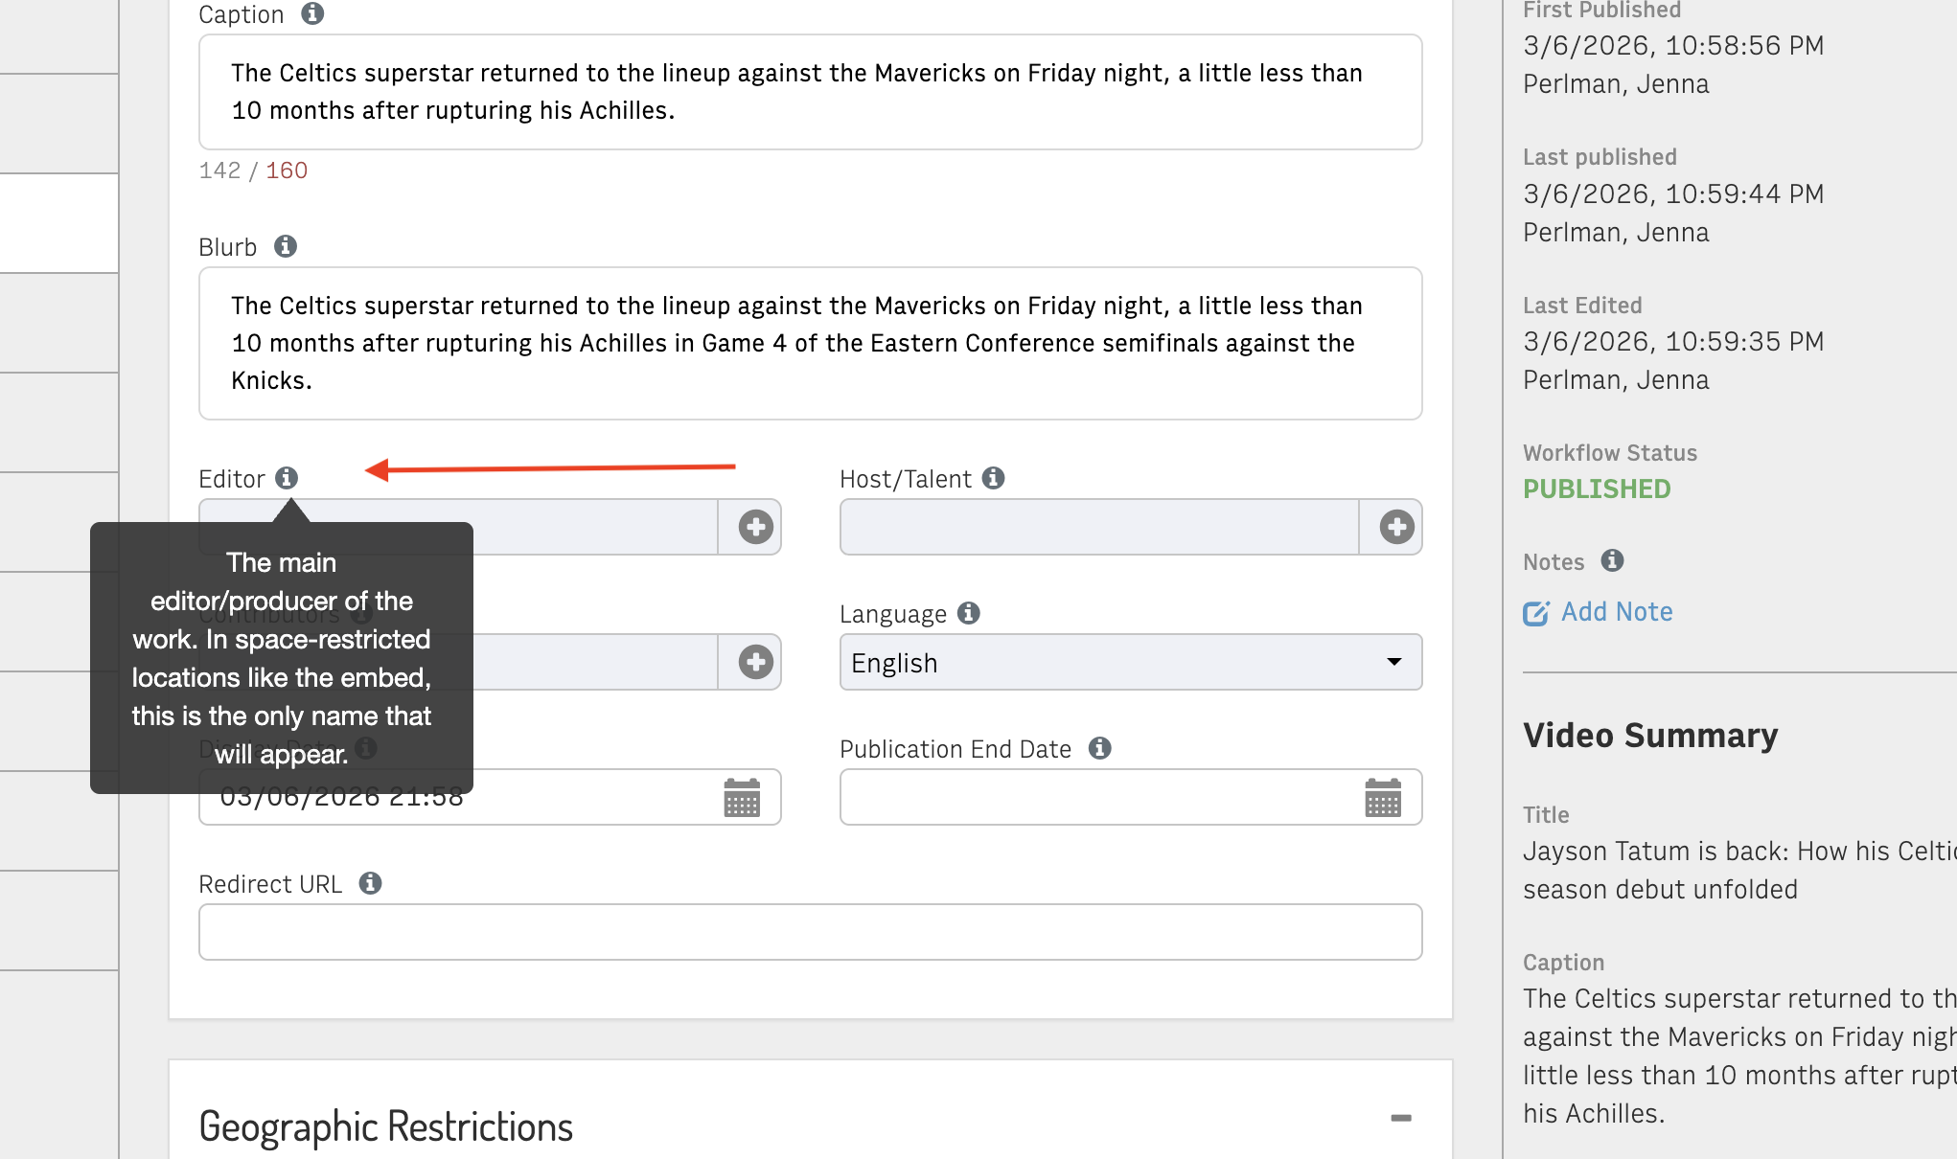This screenshot has width=1957, height=1159.
Task: Open Display Date calendar picker
Action: click(742, 797)
